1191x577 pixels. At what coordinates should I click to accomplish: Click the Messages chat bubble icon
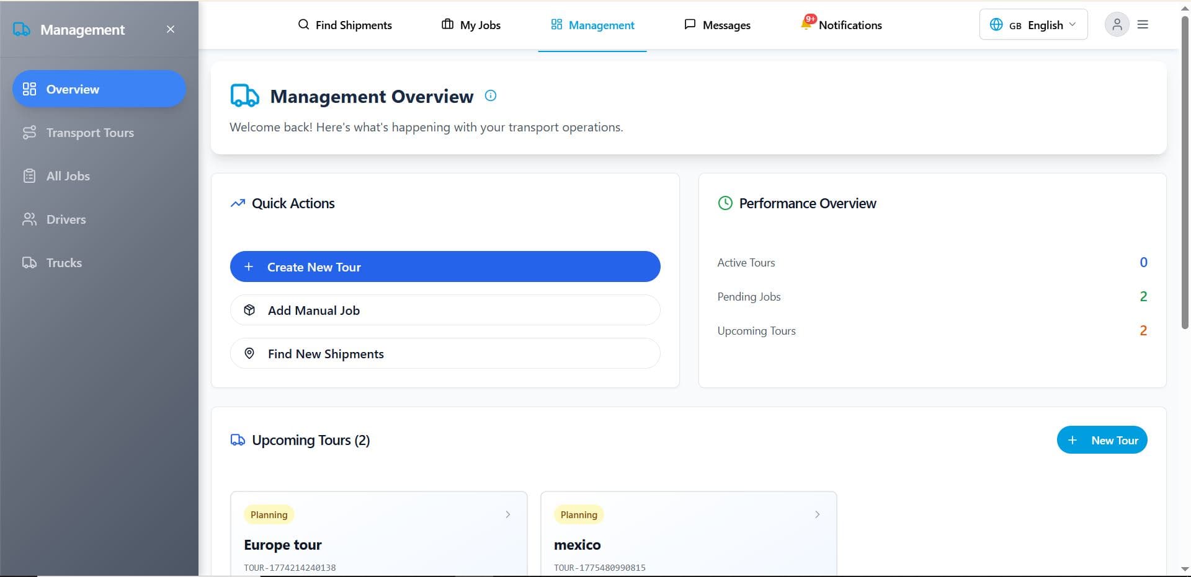pyautogui.click(x=690, y=25)
